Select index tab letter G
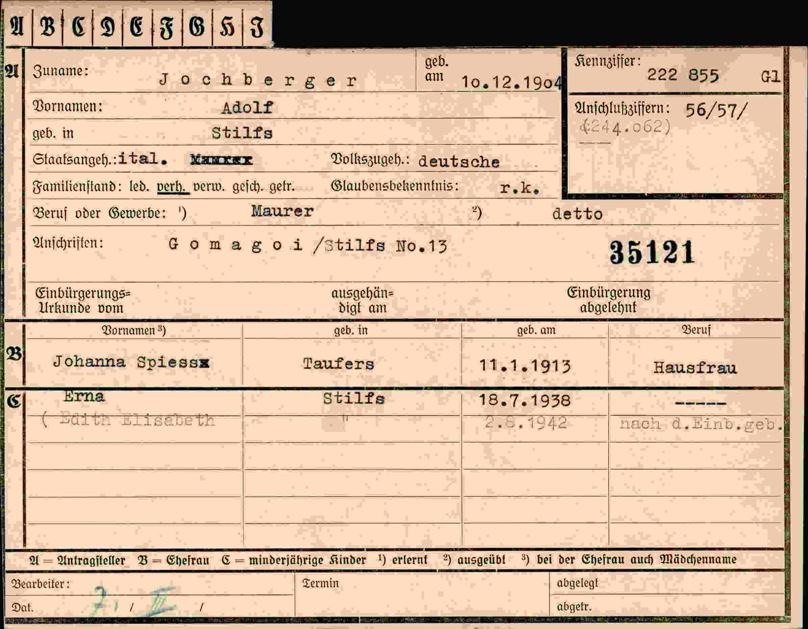The image size is (808, 629). (x=197, y=27)
